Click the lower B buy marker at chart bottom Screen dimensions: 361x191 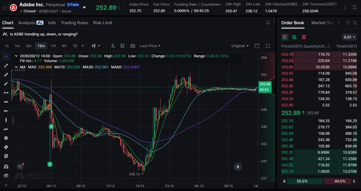(50, 164)
